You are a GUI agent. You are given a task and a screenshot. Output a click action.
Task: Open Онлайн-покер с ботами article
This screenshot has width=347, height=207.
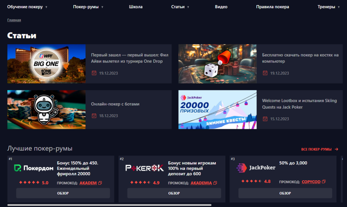point(115,104)
